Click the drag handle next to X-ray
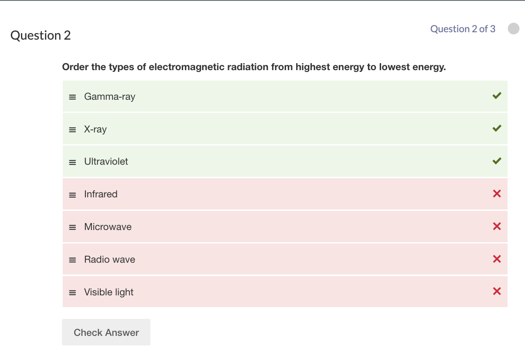 [72, 129]
